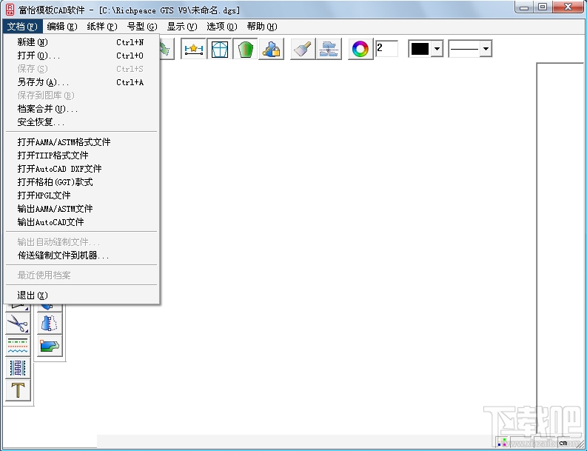Choose 安全恢复... menu entry
Screen dimensions: 587x451
[x=81, y=122]
